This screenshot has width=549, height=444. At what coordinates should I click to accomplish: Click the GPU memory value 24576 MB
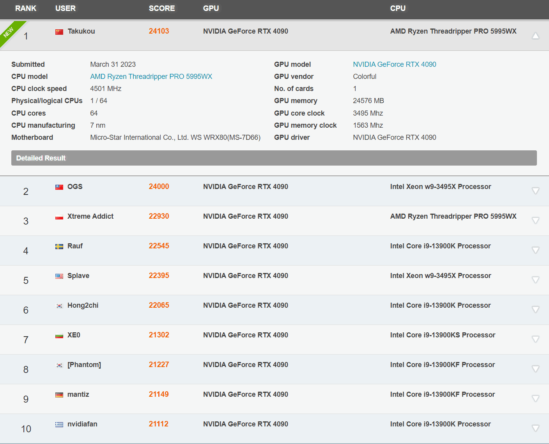coord(368,101)
